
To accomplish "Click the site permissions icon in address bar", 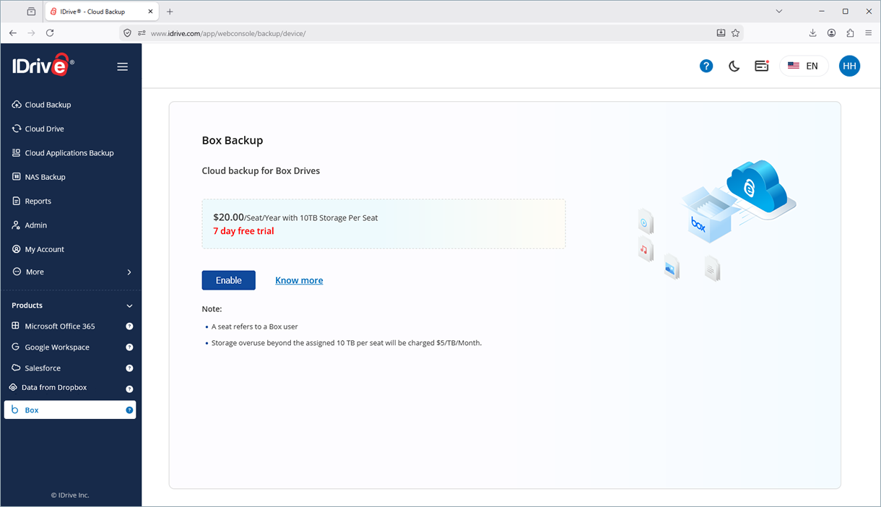I will (x=142, y=33).
